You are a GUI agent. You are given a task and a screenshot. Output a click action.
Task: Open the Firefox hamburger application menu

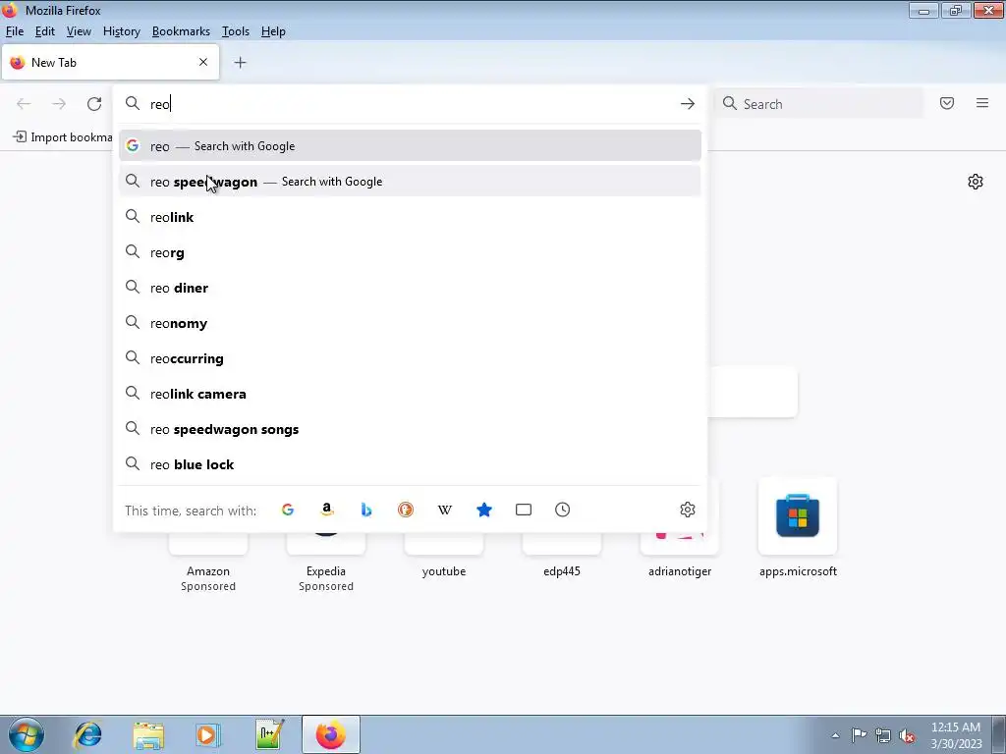coord(982,103)
